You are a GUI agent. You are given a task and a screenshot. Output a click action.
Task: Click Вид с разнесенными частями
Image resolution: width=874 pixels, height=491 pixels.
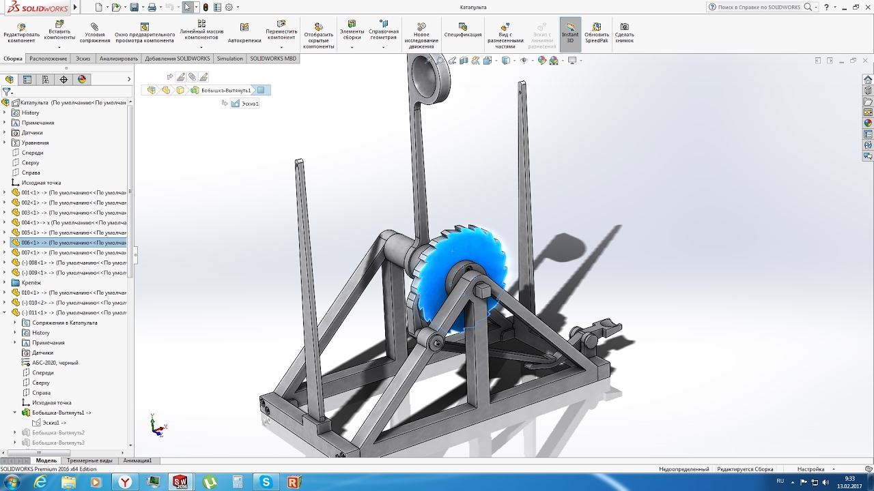tap(505, 36)
